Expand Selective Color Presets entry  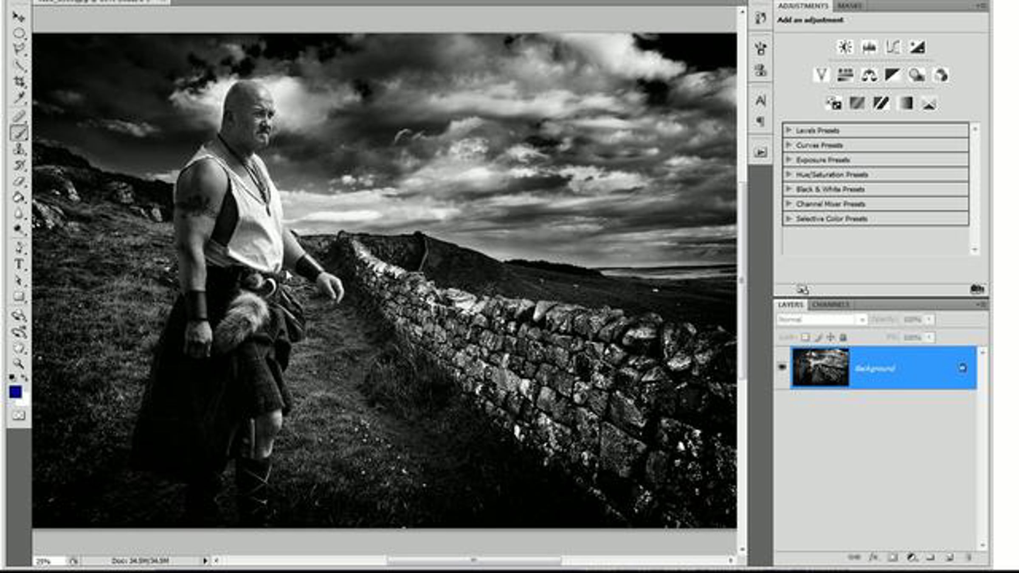click(x=788, y=219)
